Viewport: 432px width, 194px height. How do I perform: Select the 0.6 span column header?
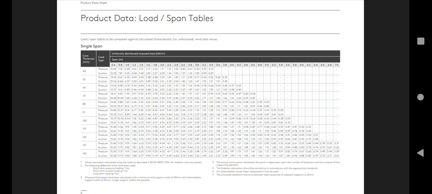(113, 65)
